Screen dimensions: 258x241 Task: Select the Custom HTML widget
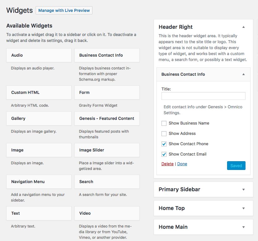(x=39, y=92)
